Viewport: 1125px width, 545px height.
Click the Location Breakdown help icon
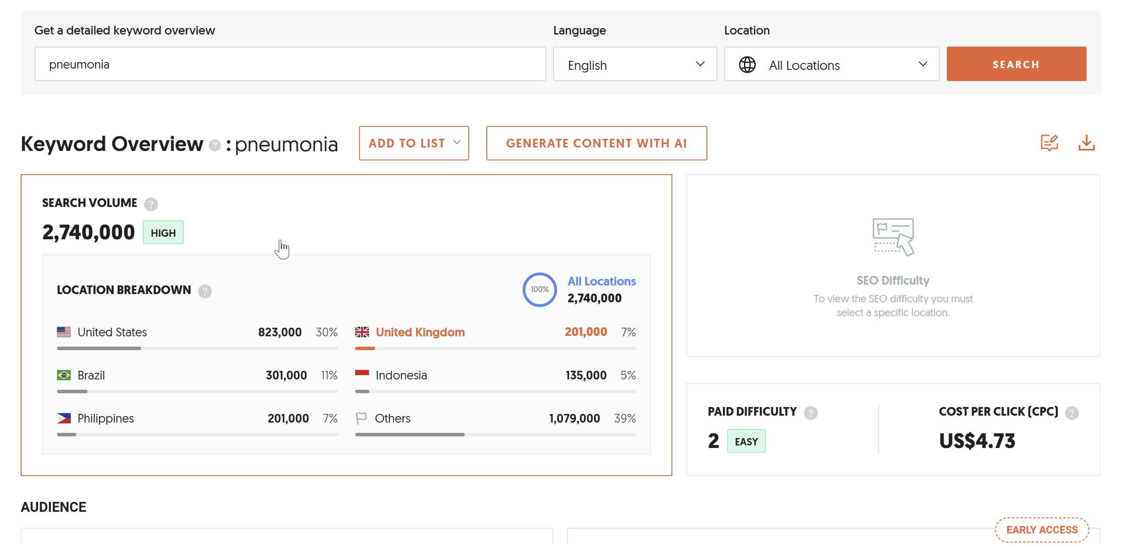coord(205,291)
